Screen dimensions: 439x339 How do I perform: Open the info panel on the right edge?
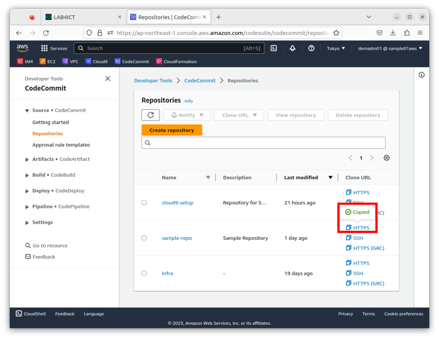(422, 74)
